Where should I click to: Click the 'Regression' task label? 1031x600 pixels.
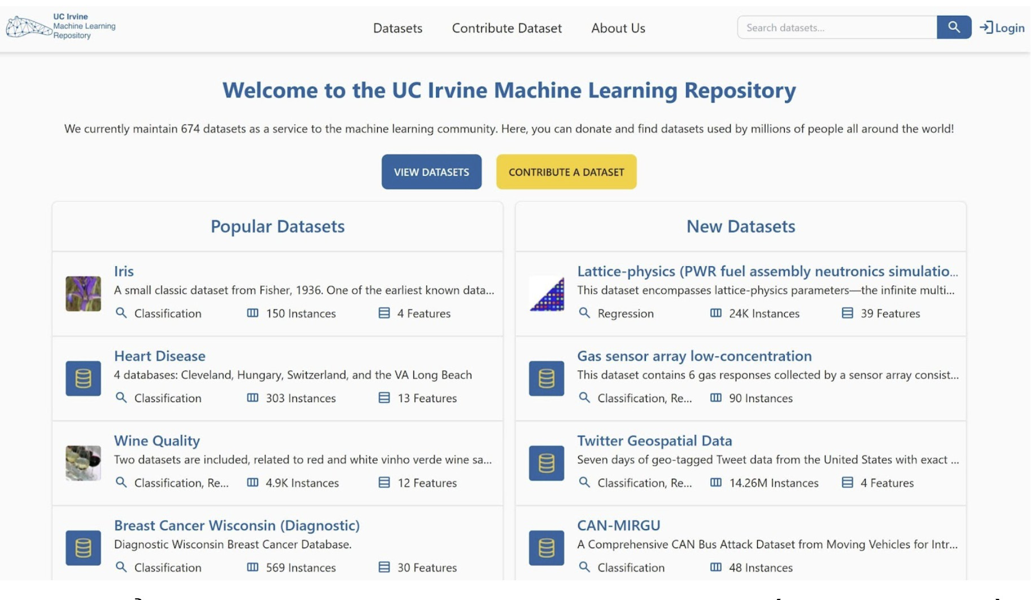[626, 314]
